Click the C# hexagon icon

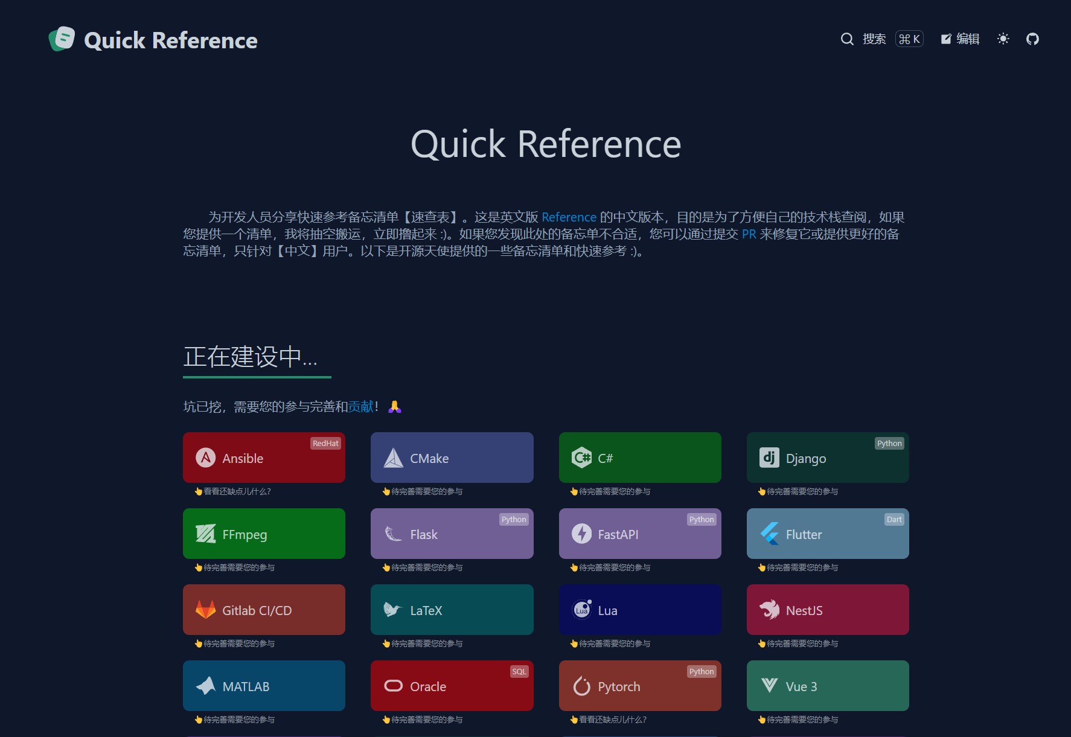tap(581, 458)
